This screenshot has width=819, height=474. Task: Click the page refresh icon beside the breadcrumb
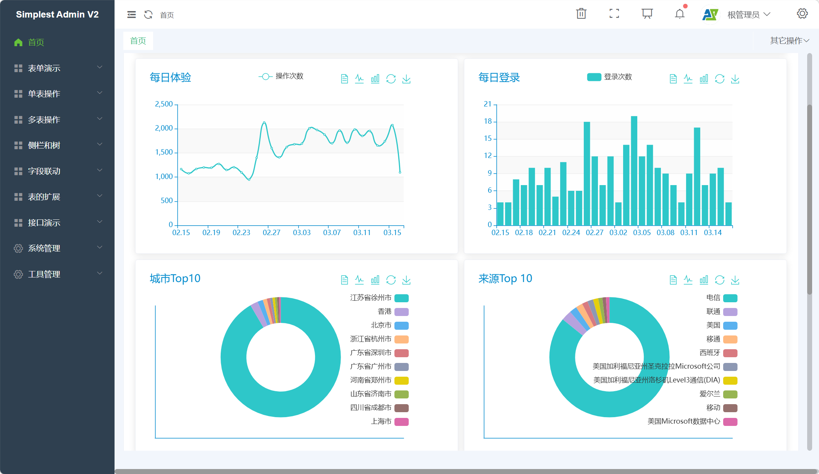click(x=148, y=15)
